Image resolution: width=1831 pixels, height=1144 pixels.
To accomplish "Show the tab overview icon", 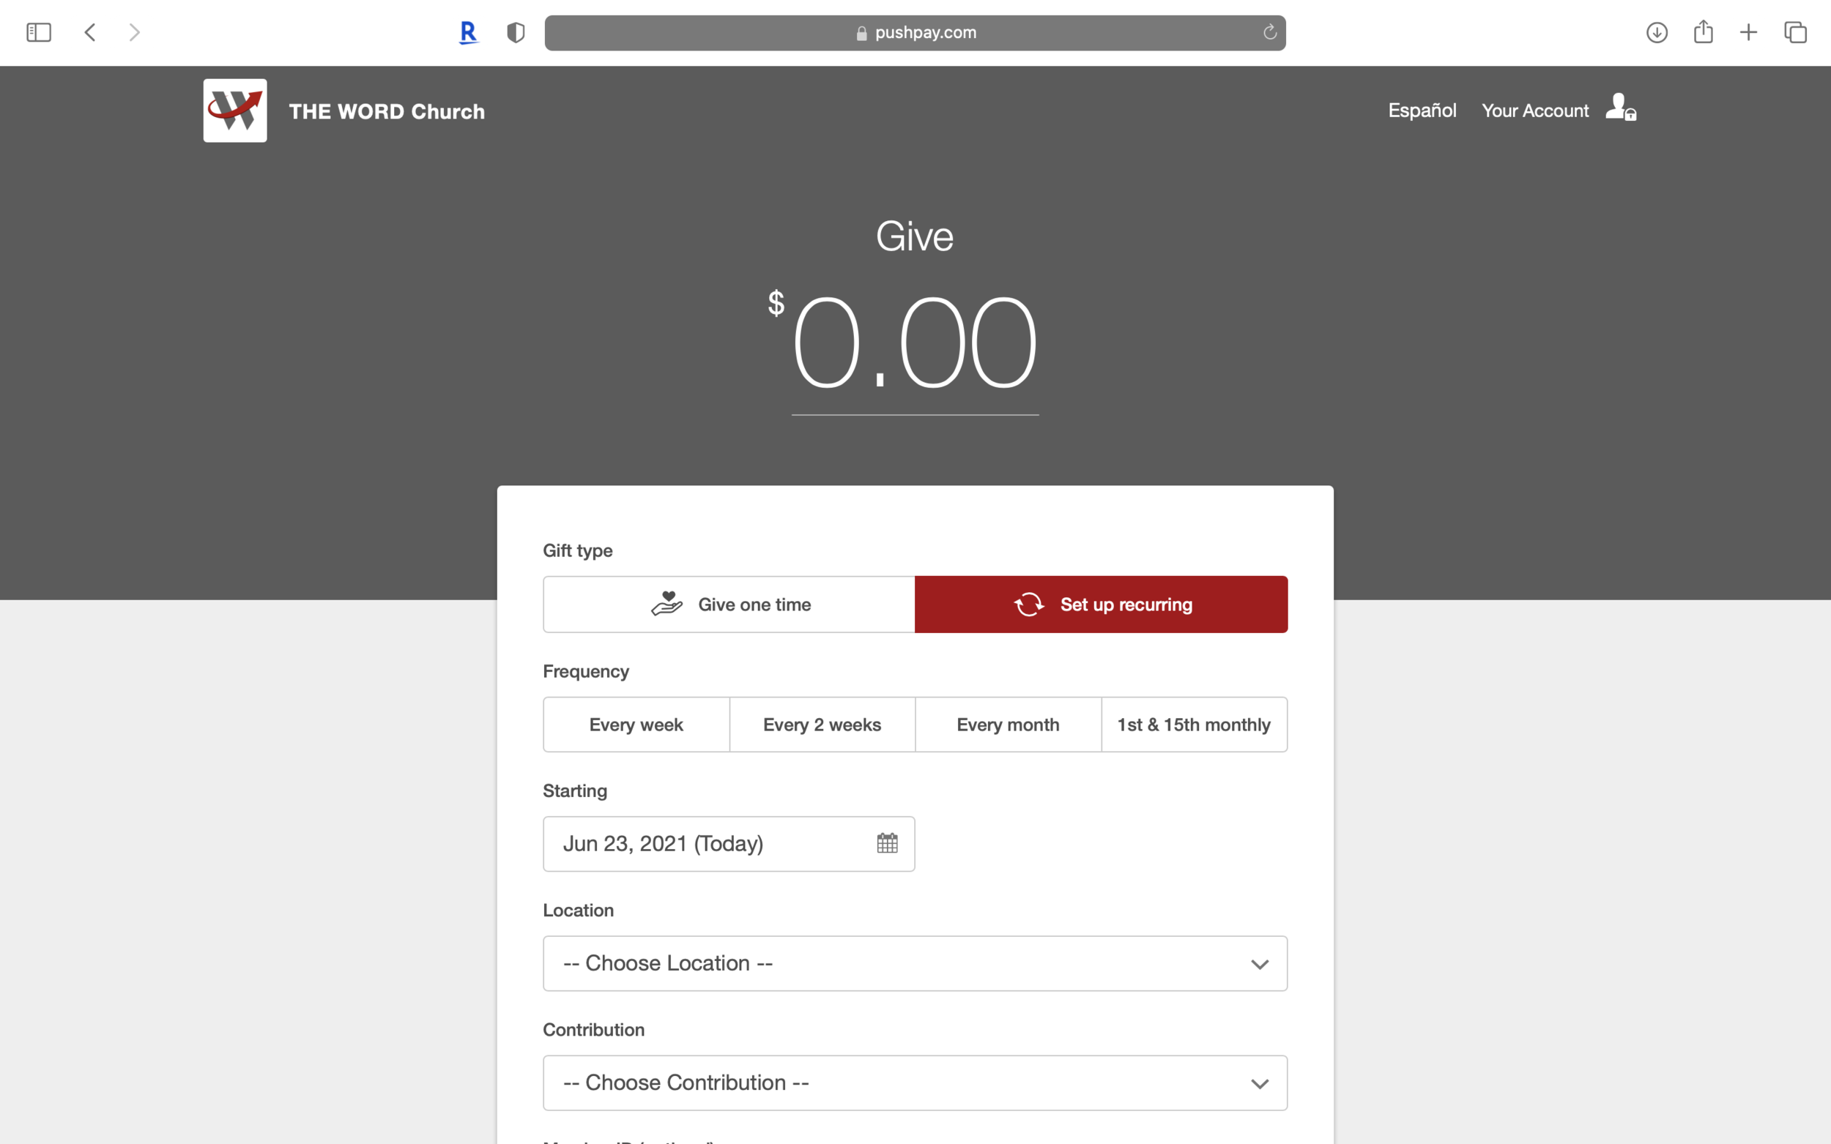I will (1795, 32).
